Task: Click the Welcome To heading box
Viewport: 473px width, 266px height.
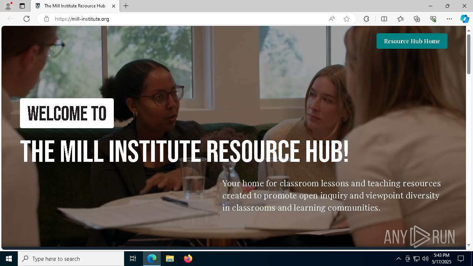Action: (x=67, y=113)
